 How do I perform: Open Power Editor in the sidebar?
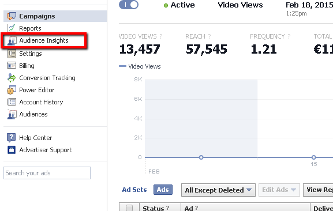tap(37, 90)
